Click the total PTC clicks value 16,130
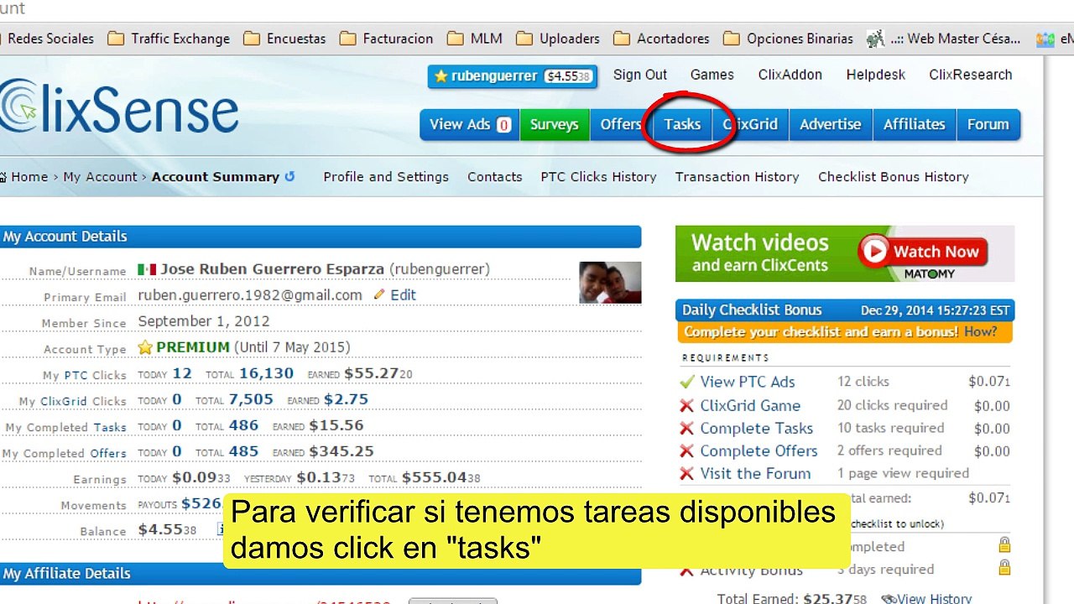Viewport: 1074px width, 604px height. (x=266, y=374)
